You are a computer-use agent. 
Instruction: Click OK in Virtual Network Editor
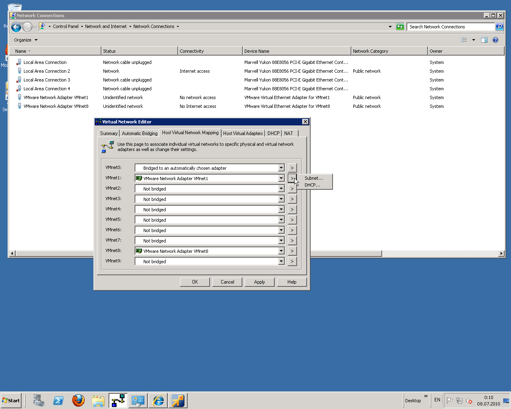195,282
